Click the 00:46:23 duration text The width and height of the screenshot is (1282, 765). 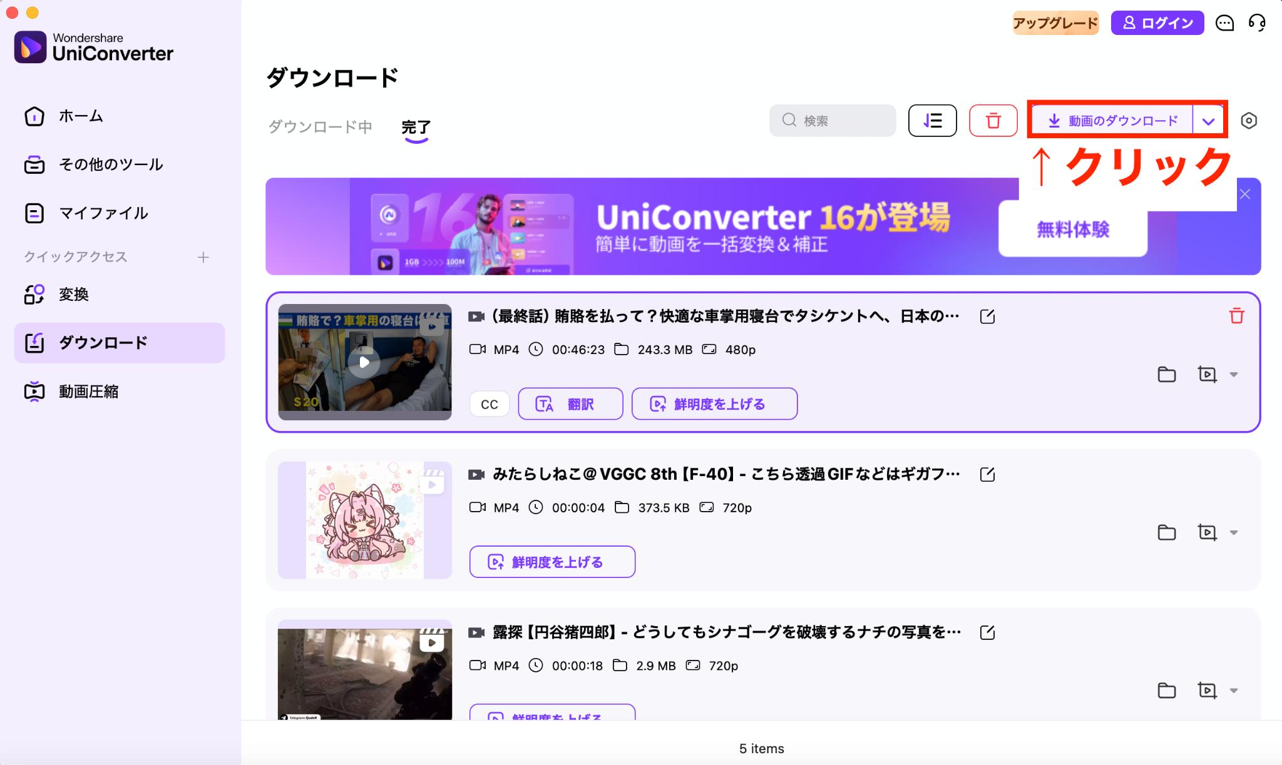[x=578, y=350]
